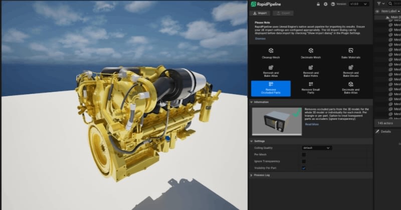
Task: Dismiss the Please Note message
Action: (260, 38)
